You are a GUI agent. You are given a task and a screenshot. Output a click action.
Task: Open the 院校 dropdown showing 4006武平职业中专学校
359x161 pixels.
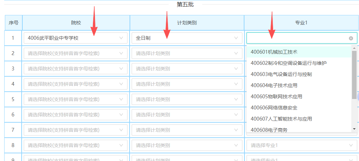point(75,38)
